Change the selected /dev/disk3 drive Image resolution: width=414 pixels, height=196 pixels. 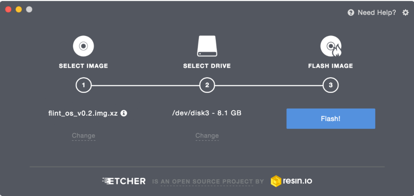(207, 136)
